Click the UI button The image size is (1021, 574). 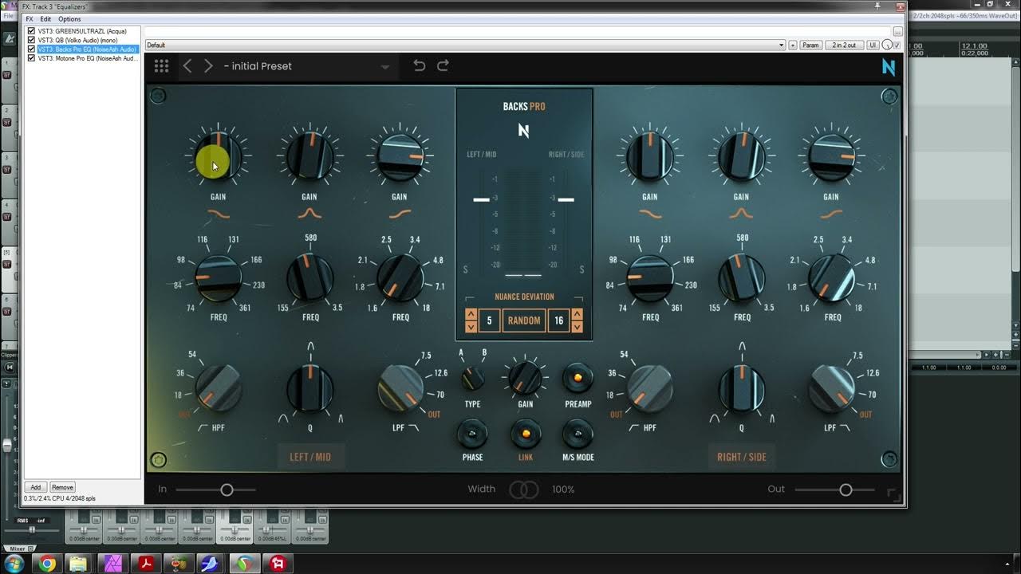click(x=873, y=45)
